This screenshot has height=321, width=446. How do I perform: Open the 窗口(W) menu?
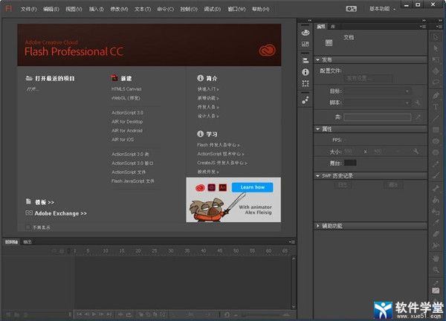point(236,9)
